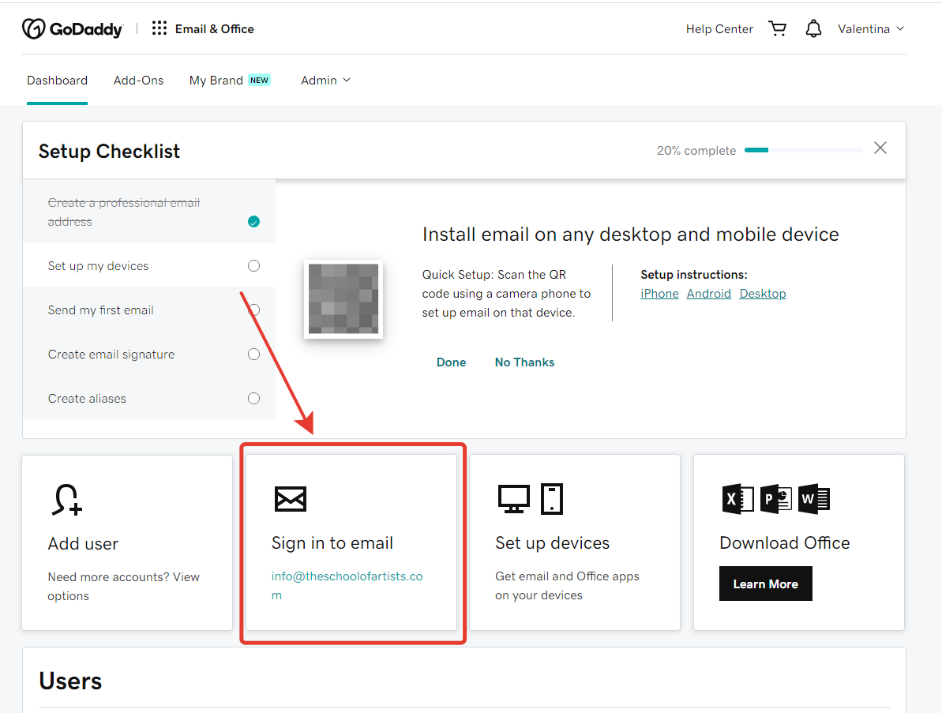This screenshot has height=713, width=942.
Task: Open the Add user card title
Action: click(x=83, y=543)
